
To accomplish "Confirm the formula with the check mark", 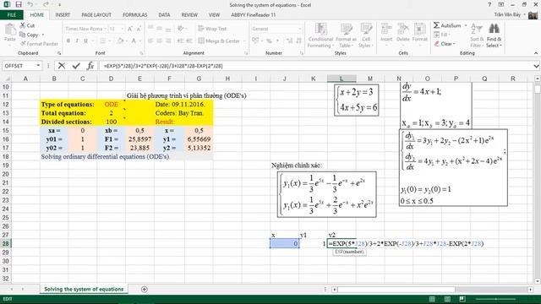I will pos(76,66).
